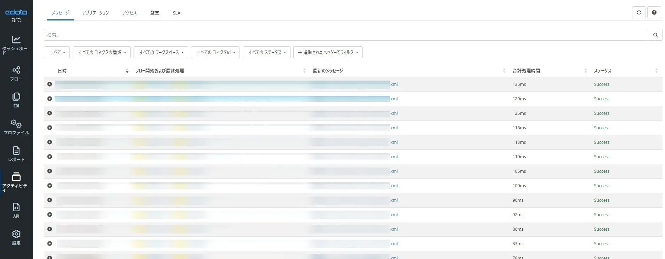The width and height of the screenshot is (665, 259).
Task: Click the search magnifier button
Action: [655, 35]
